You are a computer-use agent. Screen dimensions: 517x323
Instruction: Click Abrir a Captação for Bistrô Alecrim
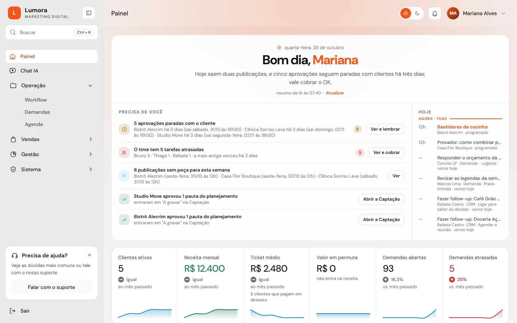point(382,220)
